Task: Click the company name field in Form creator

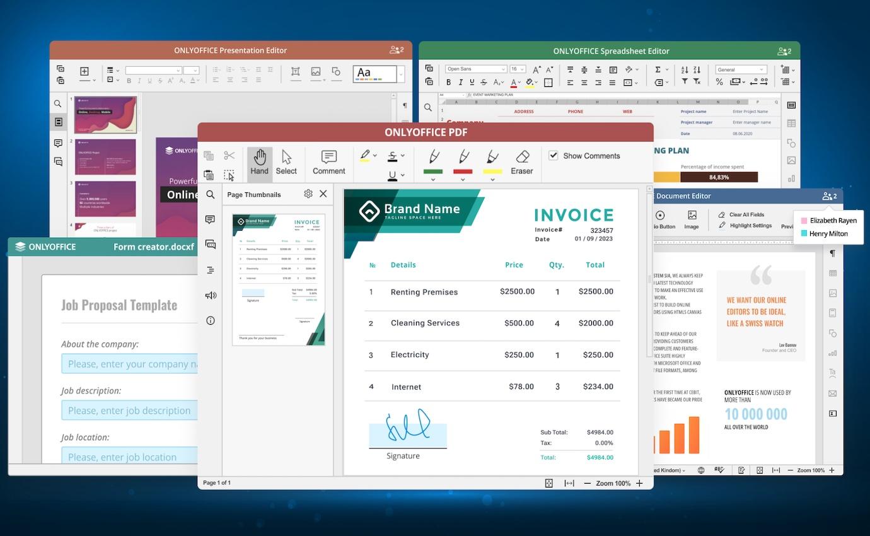Action: (130, 364)
